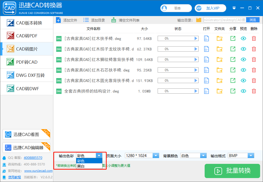Share icon for 全套古典拱桥的结构设计.dwg
Viewport: 263px width, 182px height.
233,91
